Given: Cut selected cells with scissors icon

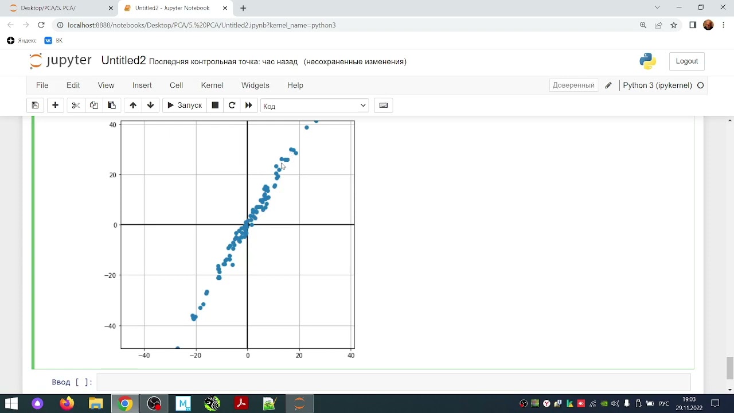Looking at the screenshot, I should click(x=76, y=106).
